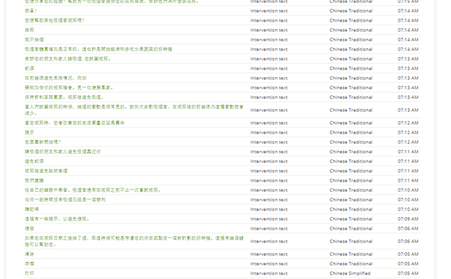451x279 pixels.
Task: Select 'Intervention text' in the '我們建議' row
Action: tap(269, 180)
